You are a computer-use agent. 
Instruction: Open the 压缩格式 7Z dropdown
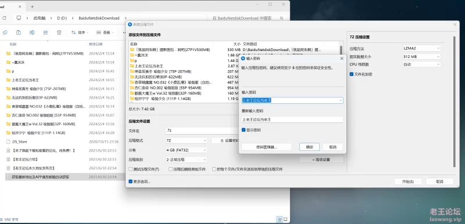pos(186,140)
